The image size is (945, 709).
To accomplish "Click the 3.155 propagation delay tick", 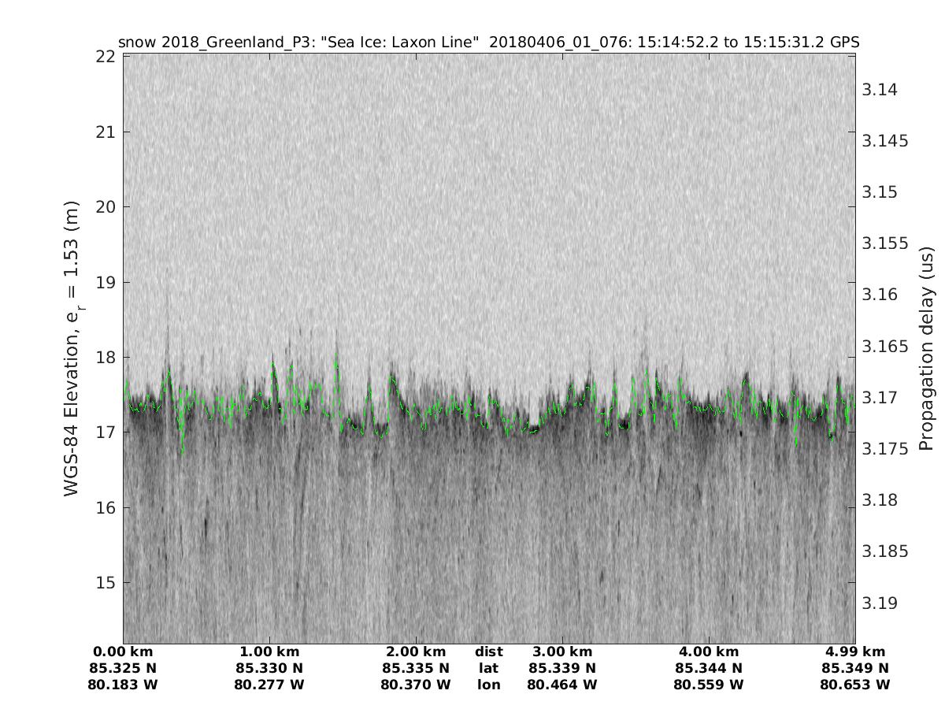I will pos(884,243).
